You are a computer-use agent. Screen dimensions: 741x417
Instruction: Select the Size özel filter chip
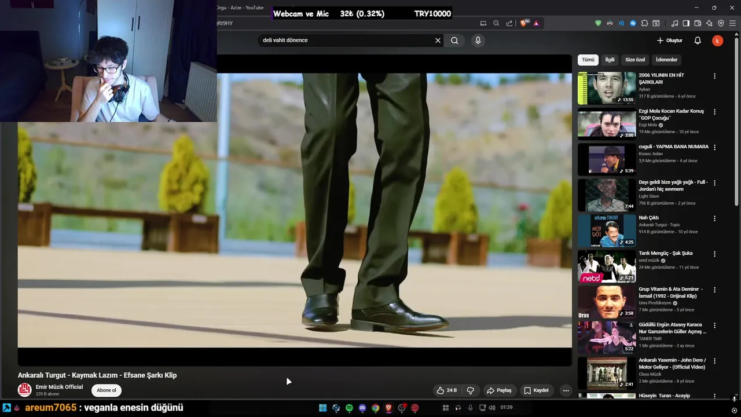point(635,60)
